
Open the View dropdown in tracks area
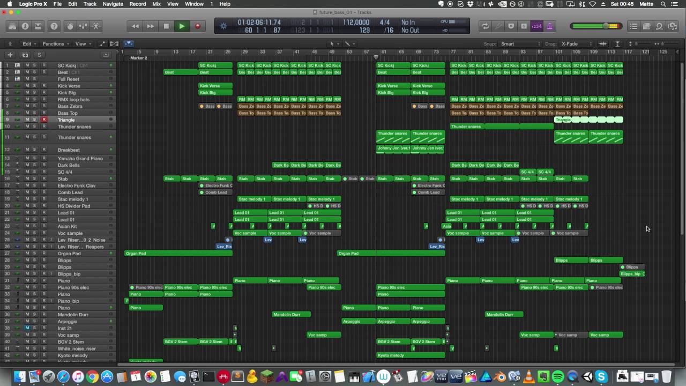(83, 43)
